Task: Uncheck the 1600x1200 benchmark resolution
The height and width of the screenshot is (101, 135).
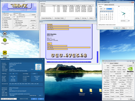Action: (x=3, y=27)
